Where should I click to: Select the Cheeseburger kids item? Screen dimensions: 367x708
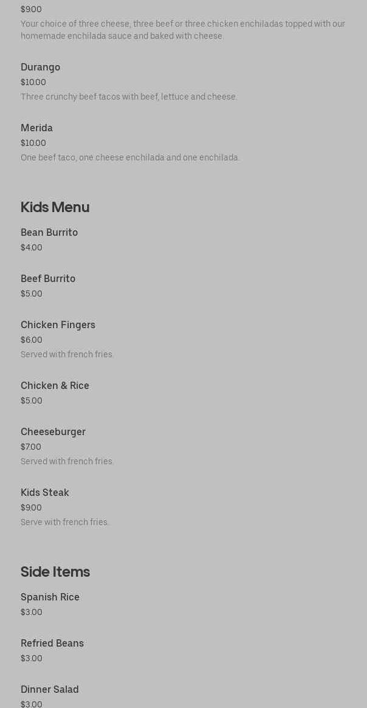click(53, 432)
